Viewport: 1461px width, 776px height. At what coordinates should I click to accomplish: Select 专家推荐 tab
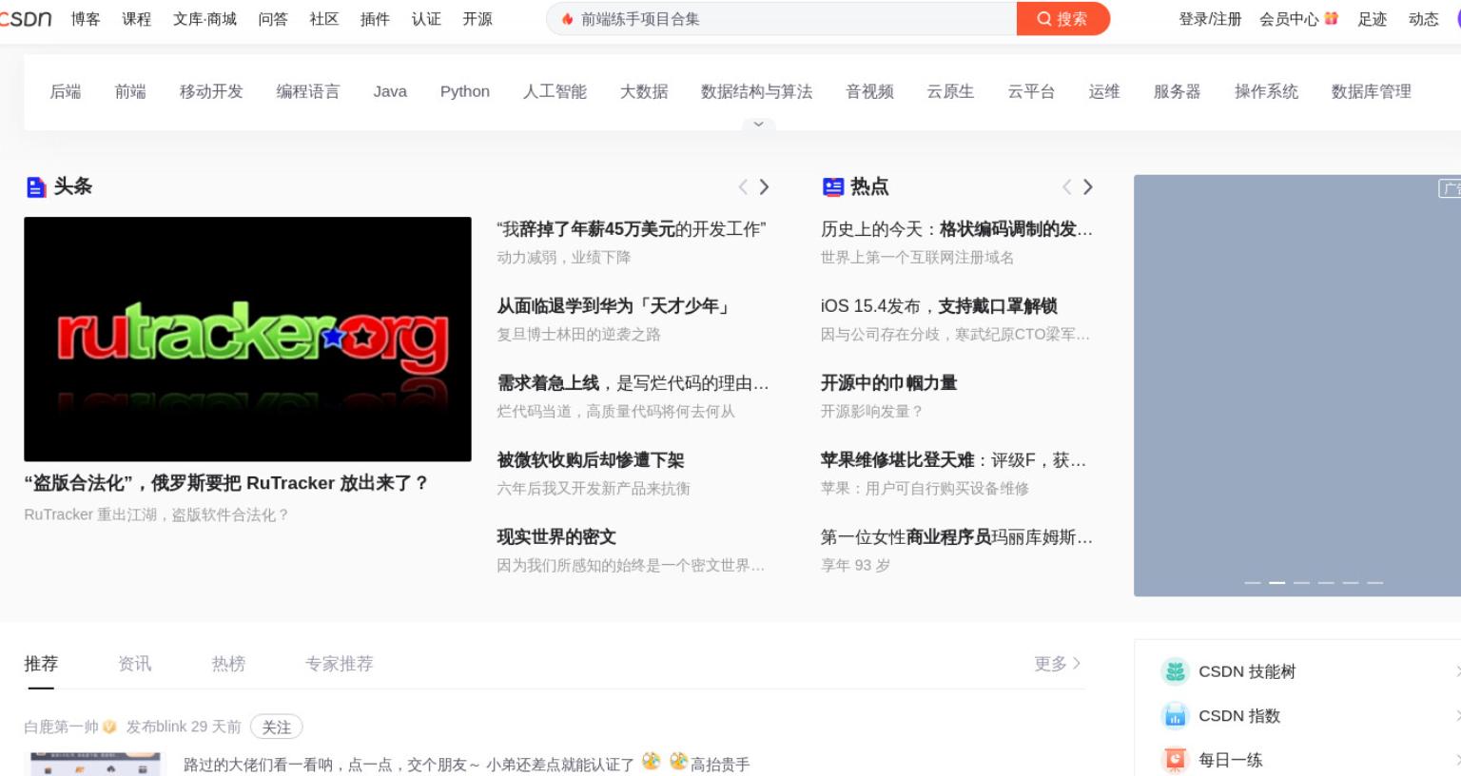pos(339,664)
